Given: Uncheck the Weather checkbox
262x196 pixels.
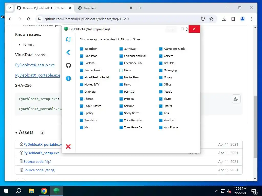Looking at the screenshot, I should point(161,120).
